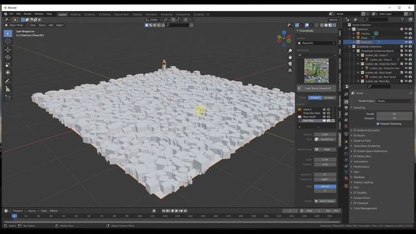Viewport: 416px width, 234px height.
Task: Open the Object Mode dropdown
Action: point(16,25)
